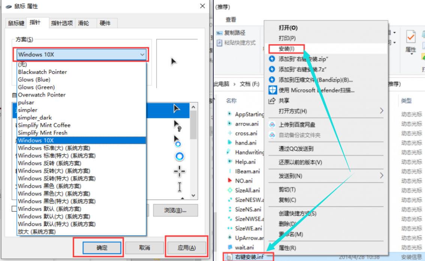The image size is (425, 261).
Task: Choose 还原以前的版本(V) from the context menu
Action: (326, 162)
